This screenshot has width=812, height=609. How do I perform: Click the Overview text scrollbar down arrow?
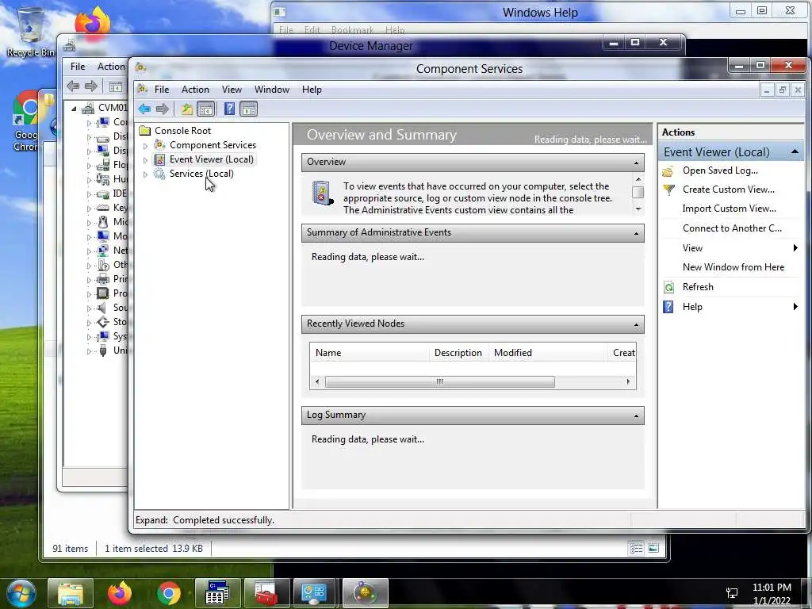[638, 209]
